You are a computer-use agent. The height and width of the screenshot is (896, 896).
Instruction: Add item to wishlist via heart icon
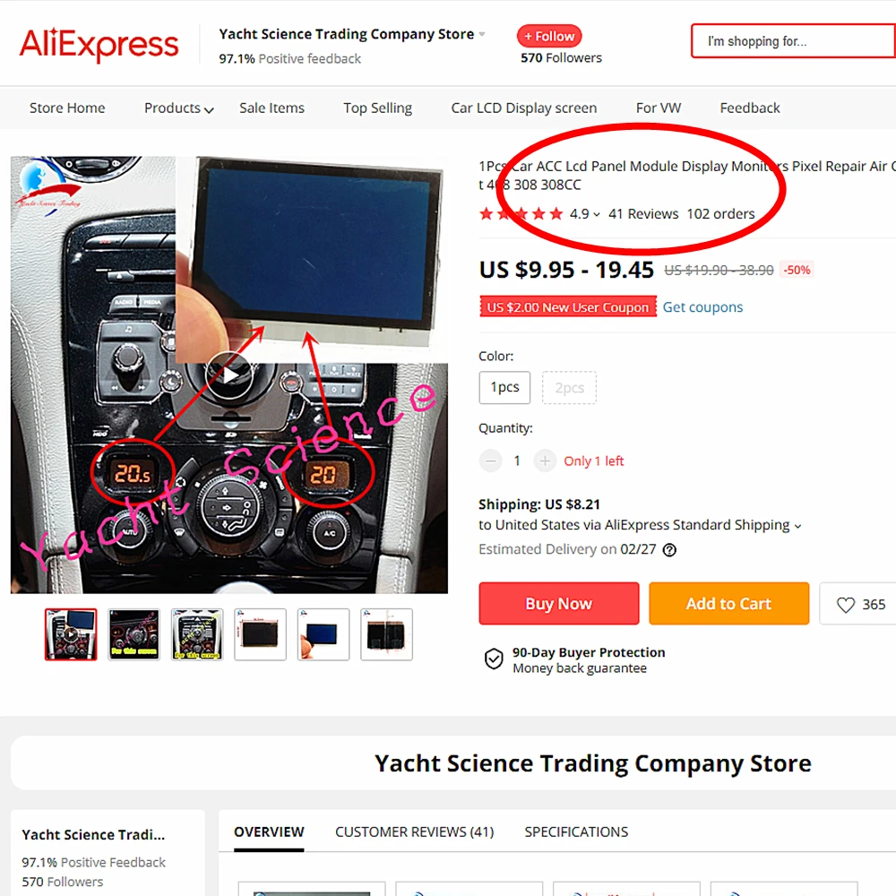tap(845, 604)
